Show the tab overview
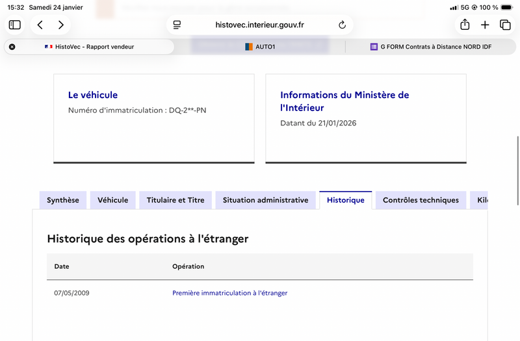The width and height of the screenshot is (520, 341). 505,25
